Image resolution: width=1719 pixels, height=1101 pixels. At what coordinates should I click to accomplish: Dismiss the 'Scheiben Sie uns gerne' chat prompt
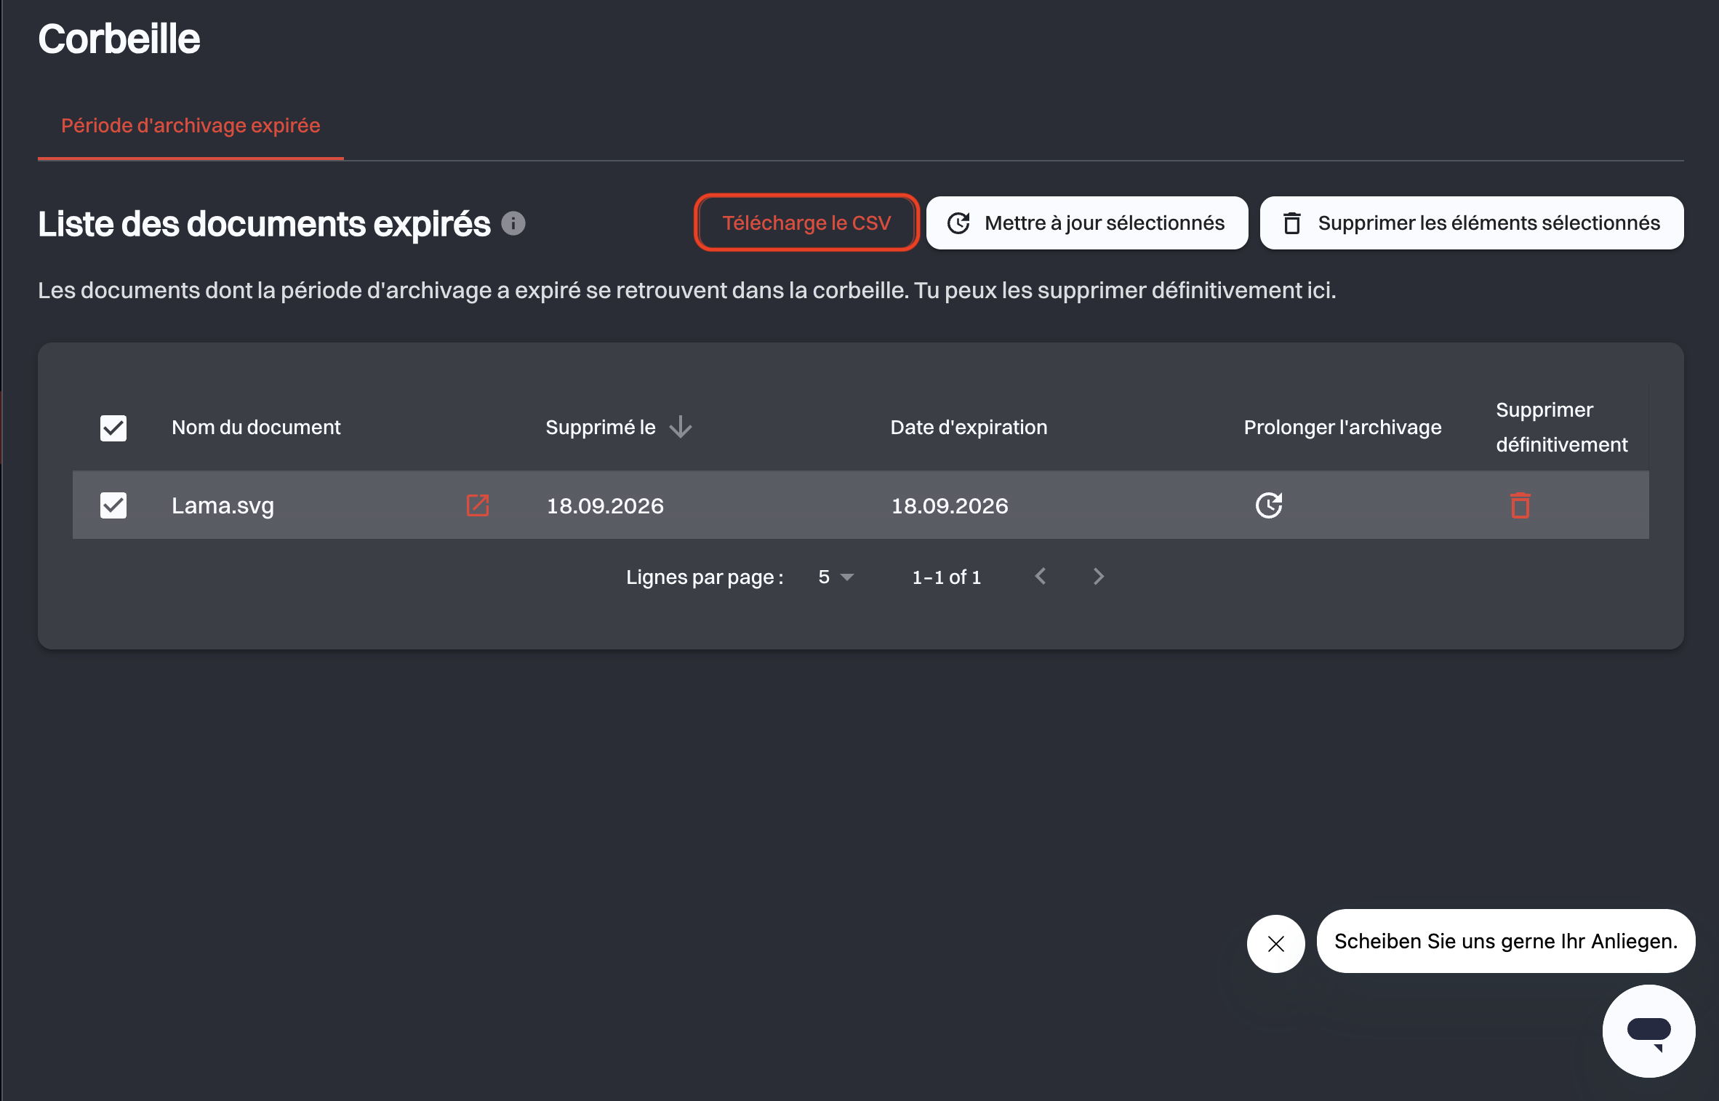click(1276, 944)
